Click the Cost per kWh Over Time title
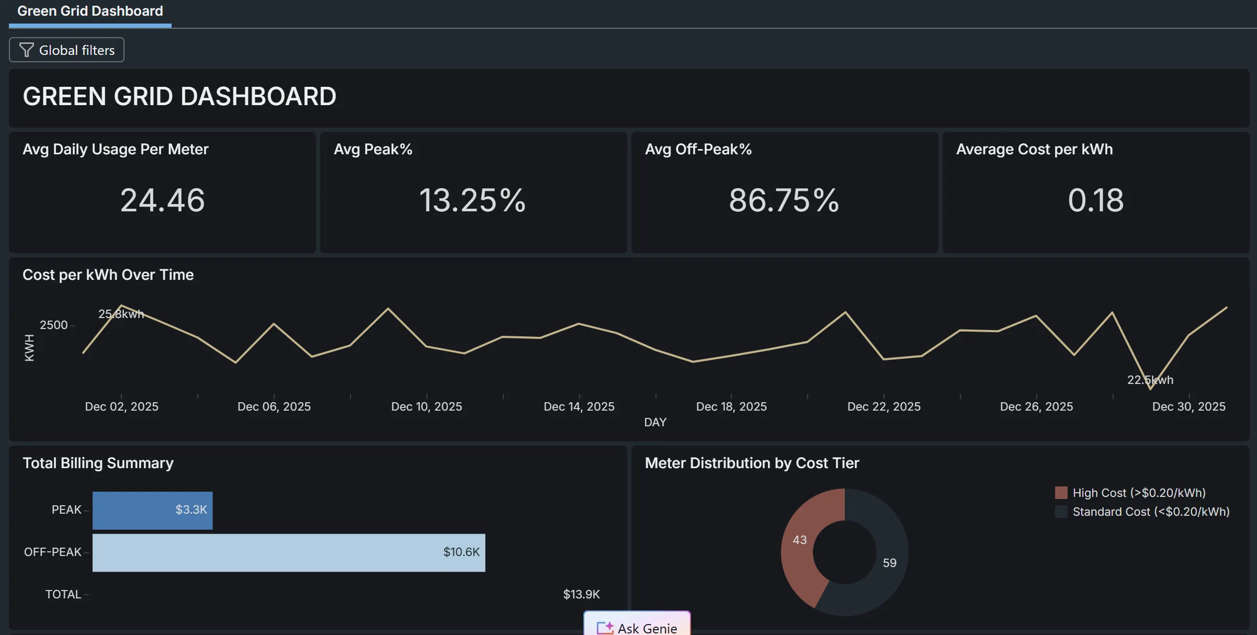 (x=108, y=275)
